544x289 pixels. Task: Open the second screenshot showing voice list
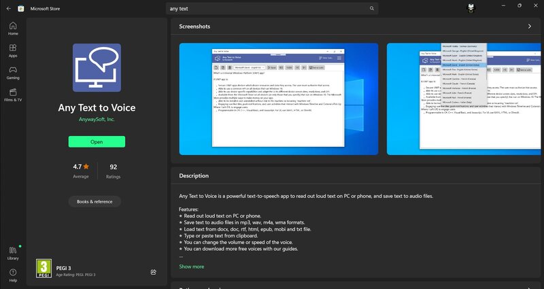pyautogui.click(x=464, y=99)
